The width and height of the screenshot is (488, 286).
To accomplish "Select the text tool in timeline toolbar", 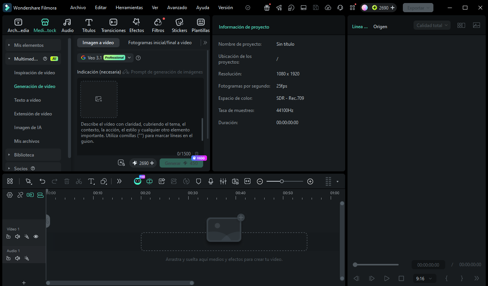I will point(91,181).
